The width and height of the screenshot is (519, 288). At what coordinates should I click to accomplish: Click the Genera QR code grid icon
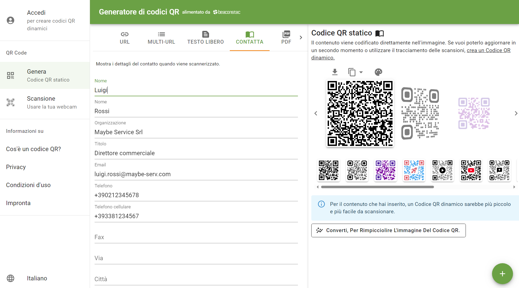tap(10, 76)
